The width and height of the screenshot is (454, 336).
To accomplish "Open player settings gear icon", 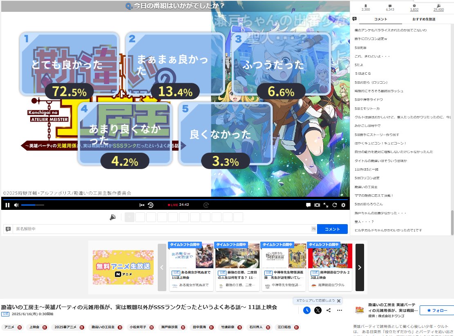I will [343, 205].
